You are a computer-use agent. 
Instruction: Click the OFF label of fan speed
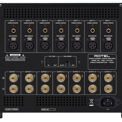coord(73,65)
